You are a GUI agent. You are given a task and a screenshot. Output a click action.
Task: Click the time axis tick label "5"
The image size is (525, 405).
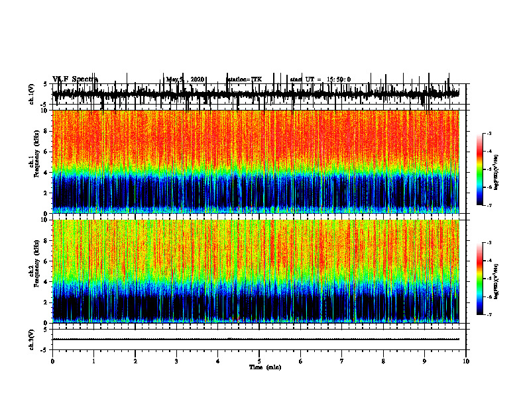[259, 361]
